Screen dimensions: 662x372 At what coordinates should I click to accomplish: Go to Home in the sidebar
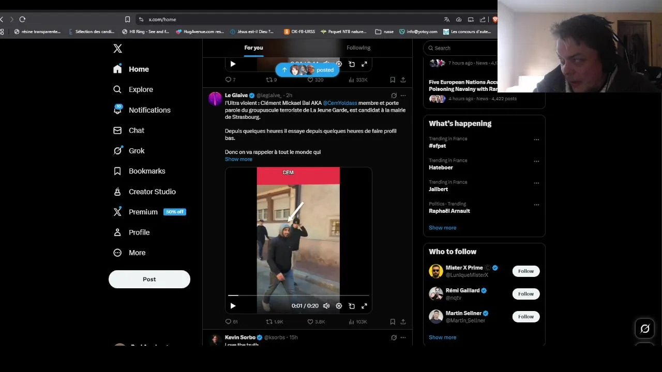click(131, 69)
